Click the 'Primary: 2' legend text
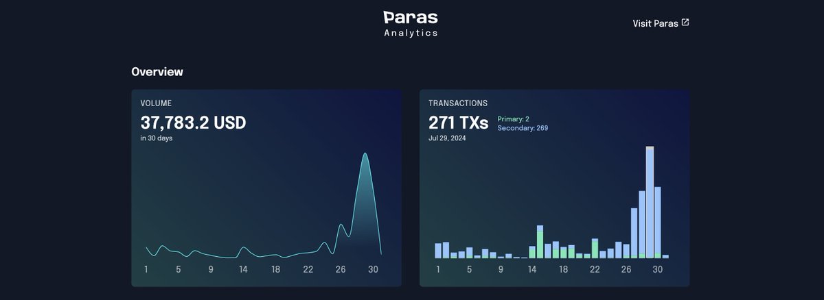 pyautogui.click(x=513, y=118)
